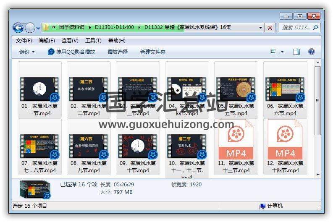This screenshot has height=222, width=333.
Task: Open the address bar history dropdown
Action: coord(260,28)
